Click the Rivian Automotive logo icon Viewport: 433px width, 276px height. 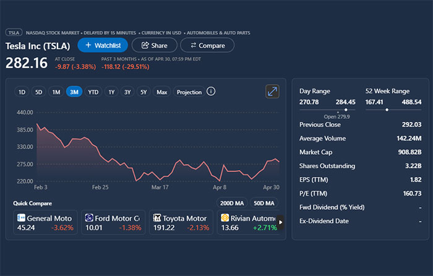(225, 218)
